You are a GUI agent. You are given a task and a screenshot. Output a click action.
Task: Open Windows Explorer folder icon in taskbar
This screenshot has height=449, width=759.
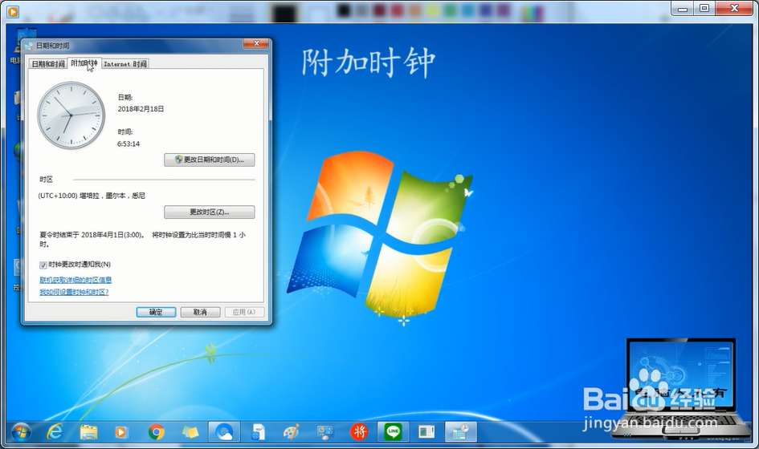(88, 431)
